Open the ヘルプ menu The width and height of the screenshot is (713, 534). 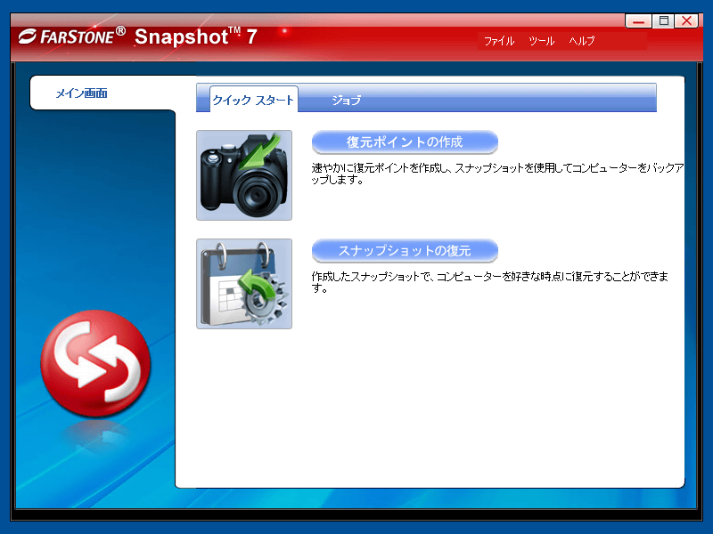tap(582, 41)
